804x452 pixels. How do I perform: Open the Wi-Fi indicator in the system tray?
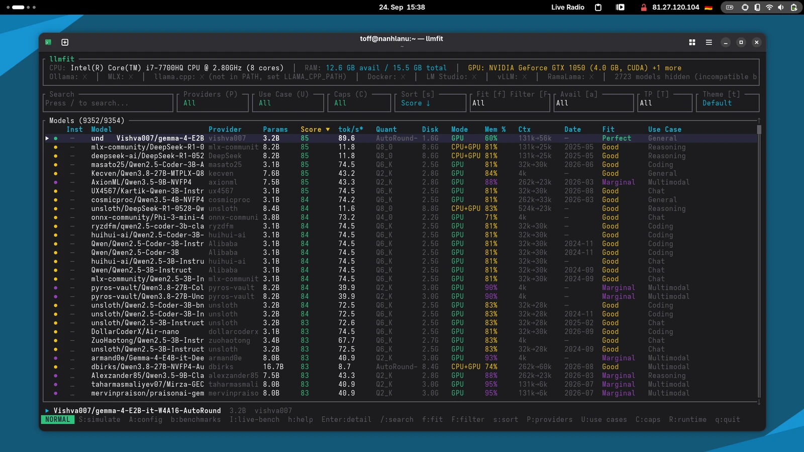tap(769, 8)
